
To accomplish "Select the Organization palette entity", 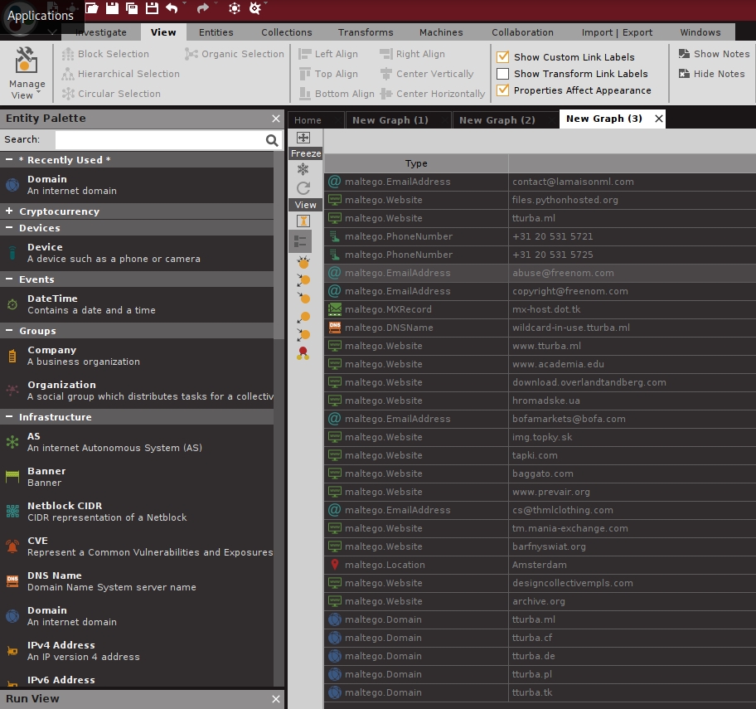I will [137, 391].
